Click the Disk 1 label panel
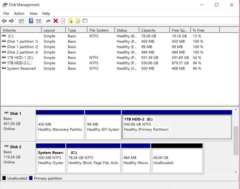Viewport: 240px width, 189px height. click(x=18, y=125)
